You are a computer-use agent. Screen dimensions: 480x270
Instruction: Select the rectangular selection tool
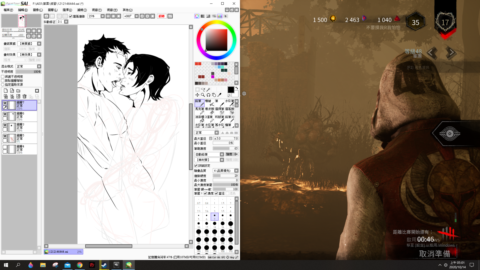tap(197, 89)
